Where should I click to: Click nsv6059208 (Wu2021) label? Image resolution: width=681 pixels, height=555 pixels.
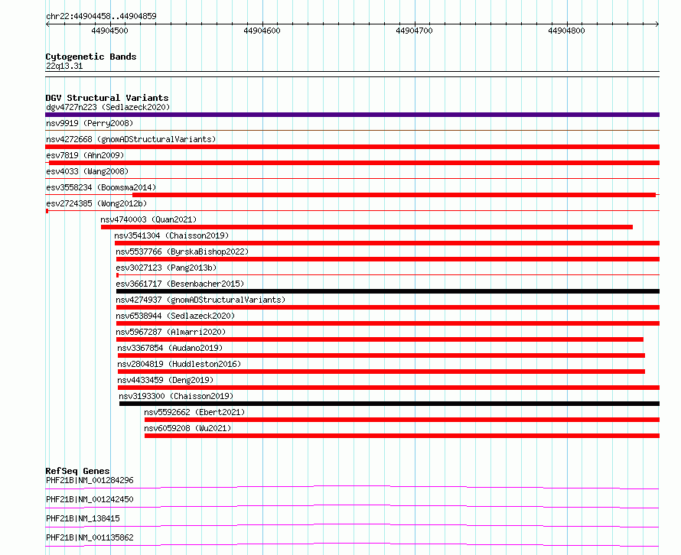(187, 428)
